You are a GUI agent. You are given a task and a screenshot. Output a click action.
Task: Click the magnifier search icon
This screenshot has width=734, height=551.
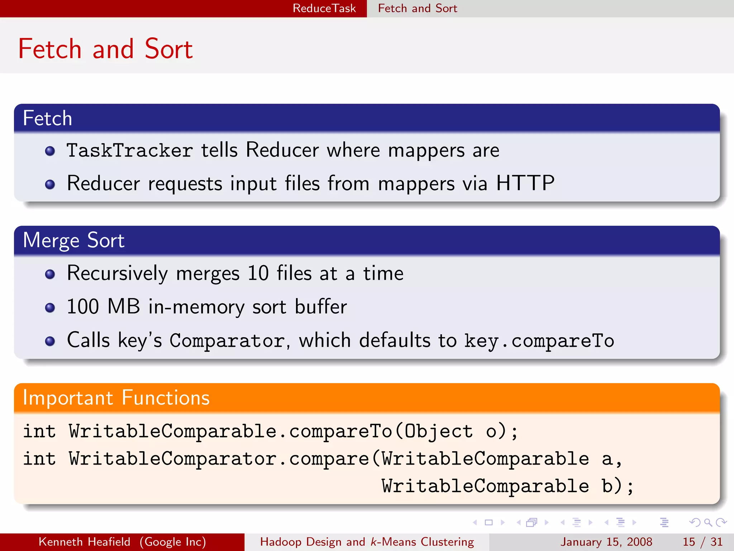pos(708,523)
